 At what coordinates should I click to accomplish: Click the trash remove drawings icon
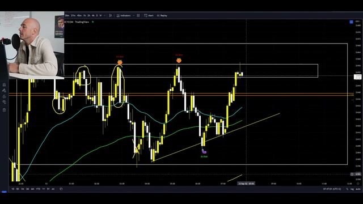(4, 110)
